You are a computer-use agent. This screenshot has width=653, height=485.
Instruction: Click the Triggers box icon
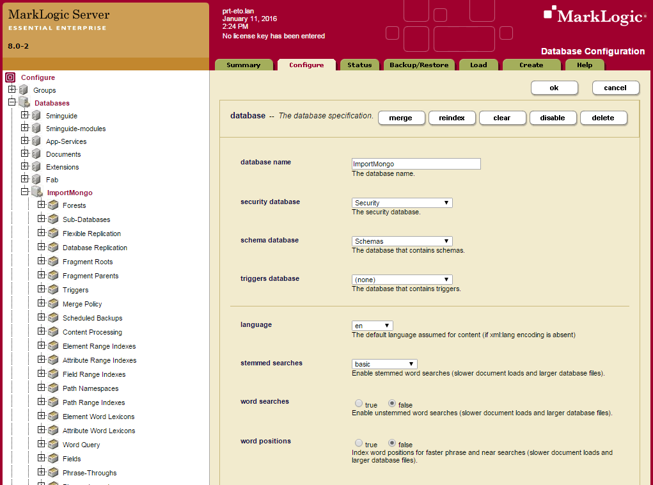coord(53,290)
